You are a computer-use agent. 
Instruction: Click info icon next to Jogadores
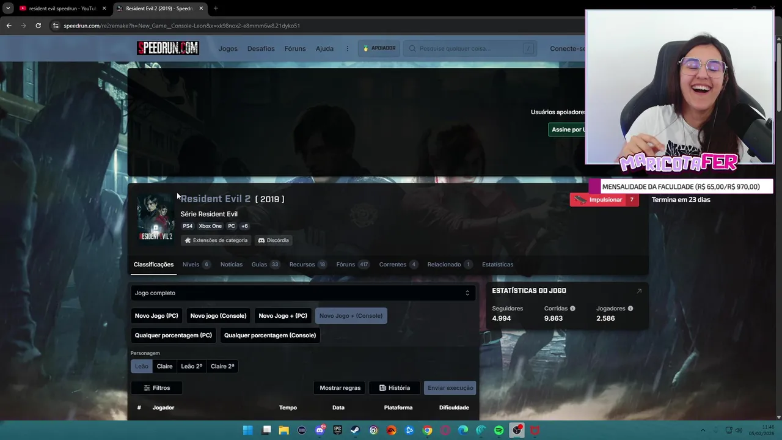630,309
